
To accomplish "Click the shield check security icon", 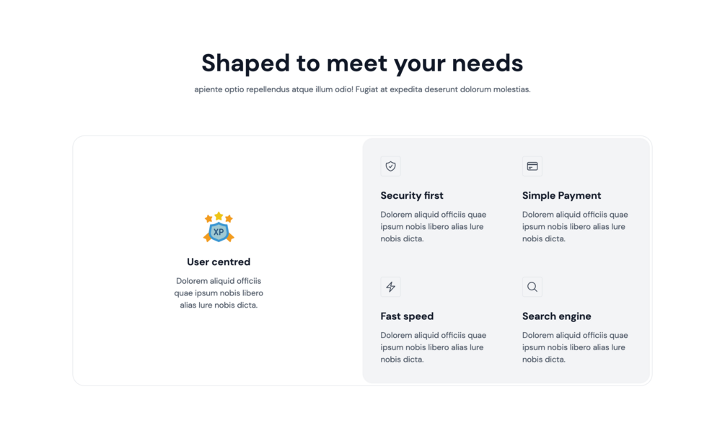I will pyautogui.click(x=391, y=166).
